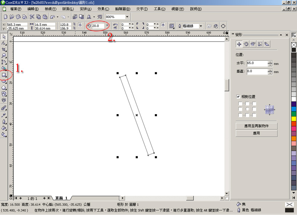Collapse the 變形 docker with the up arrow
The image size is (297, 215).
[x=281, y=35]
